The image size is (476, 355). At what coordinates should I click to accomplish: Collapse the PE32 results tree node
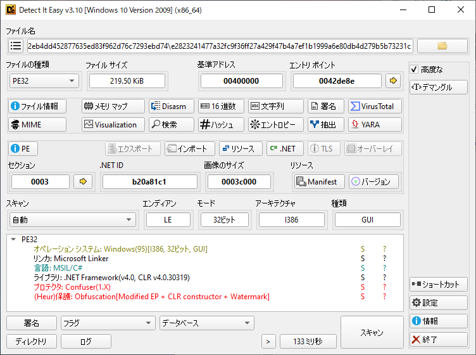click(13, 239)
